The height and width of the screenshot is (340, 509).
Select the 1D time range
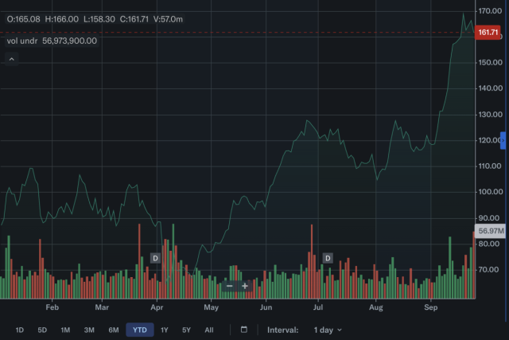(20, 330)
